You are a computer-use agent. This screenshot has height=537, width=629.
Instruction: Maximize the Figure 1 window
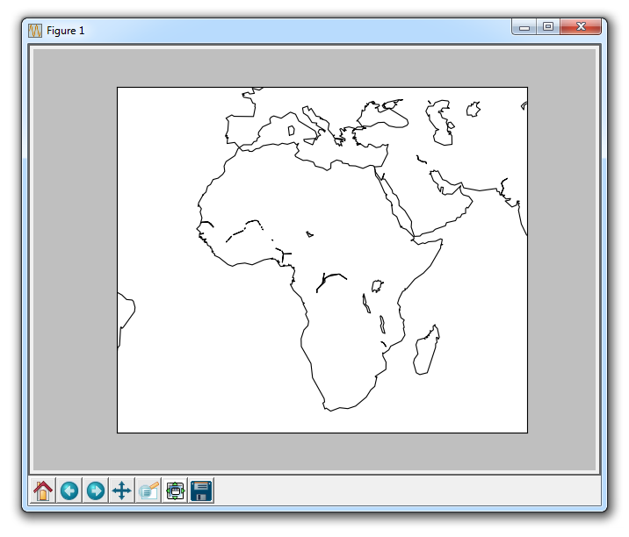coord(548,28)
